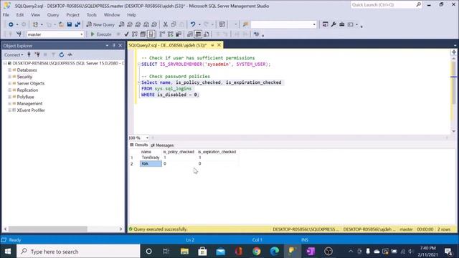Open the editor zoom 100 % dropdown

pos(147,138)
